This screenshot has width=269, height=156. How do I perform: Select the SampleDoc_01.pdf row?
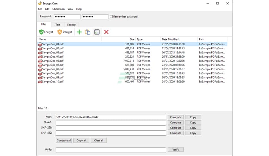tap(132, 44)
